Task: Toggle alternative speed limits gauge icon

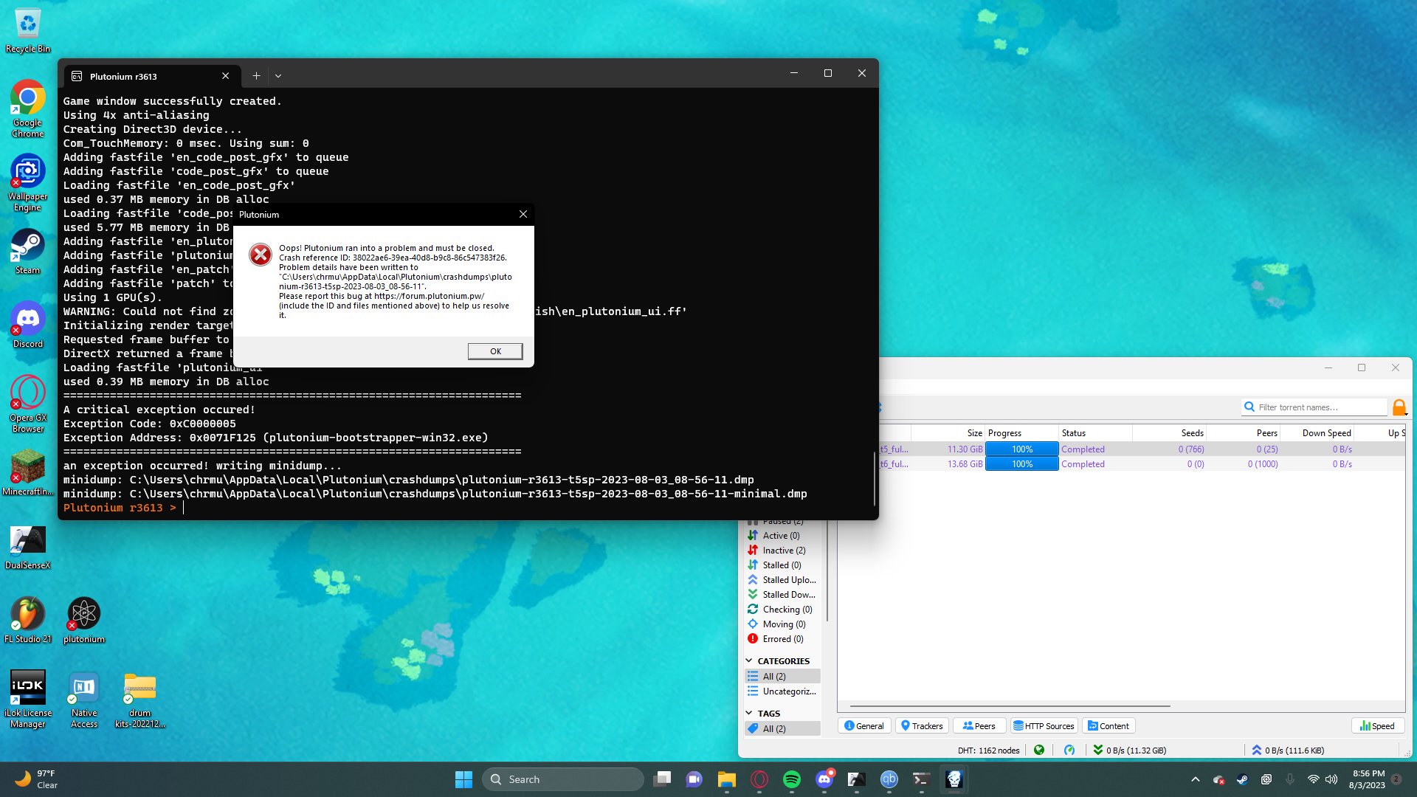Action: point(1069,751)
